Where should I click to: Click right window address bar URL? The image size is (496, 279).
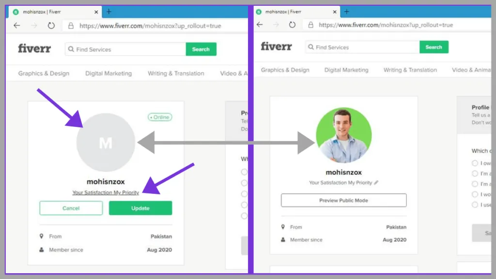(386, 25)
